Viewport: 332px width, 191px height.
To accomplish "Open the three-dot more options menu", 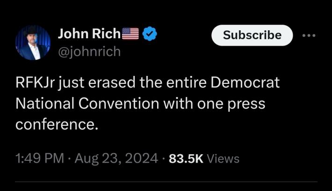I will (x=309, y=35).
